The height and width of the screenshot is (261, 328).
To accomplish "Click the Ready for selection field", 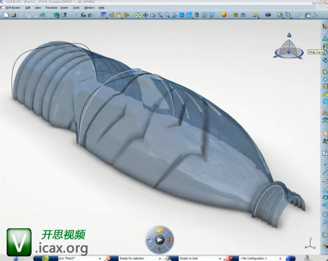I will coord(138,258).
